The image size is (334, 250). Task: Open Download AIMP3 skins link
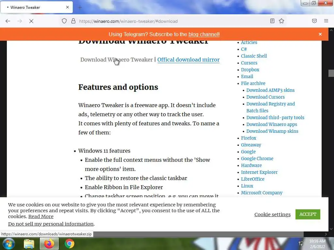coord(270,90)
